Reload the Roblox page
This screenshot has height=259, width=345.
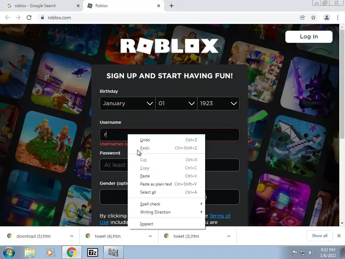point(29,18)
